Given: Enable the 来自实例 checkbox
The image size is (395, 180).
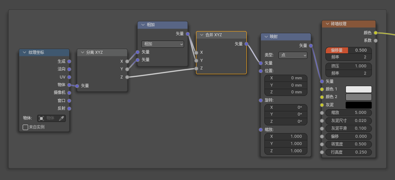Looking at the screenshot, I should pyautogui.click(x=26, y=127).
